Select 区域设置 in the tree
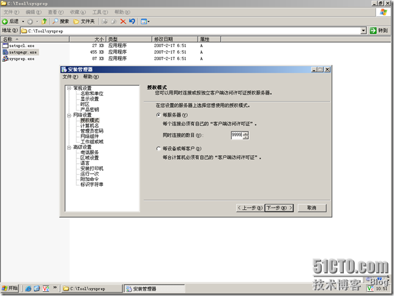The image size is (394, 296). [89, 158]
